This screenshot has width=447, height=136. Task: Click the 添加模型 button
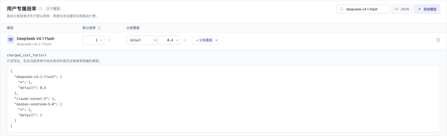click(427, 9)
